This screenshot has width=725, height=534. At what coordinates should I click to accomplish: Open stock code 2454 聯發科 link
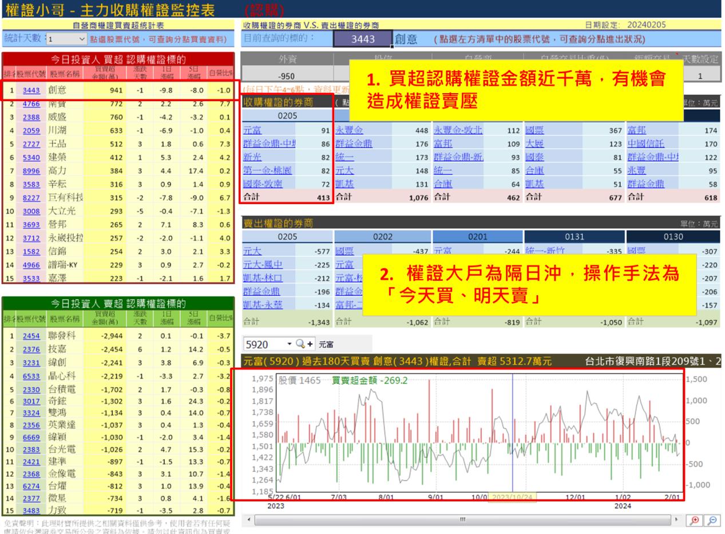(x=31, y=335)
